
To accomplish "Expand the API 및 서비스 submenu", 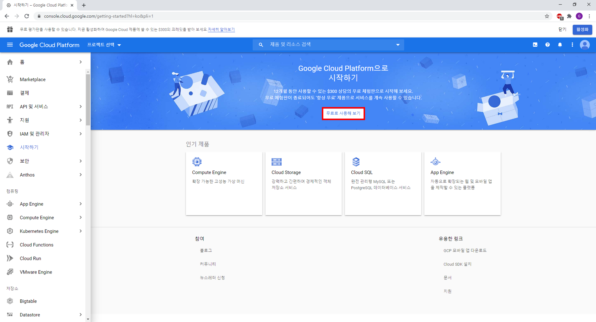I will (80, 106).
